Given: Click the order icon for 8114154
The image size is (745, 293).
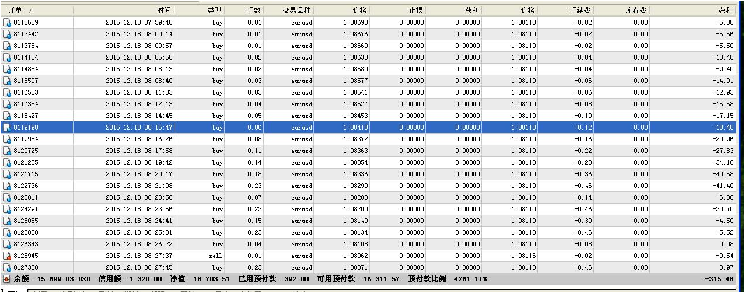Looking at the screenshot, I should click(x=7, y=57).
